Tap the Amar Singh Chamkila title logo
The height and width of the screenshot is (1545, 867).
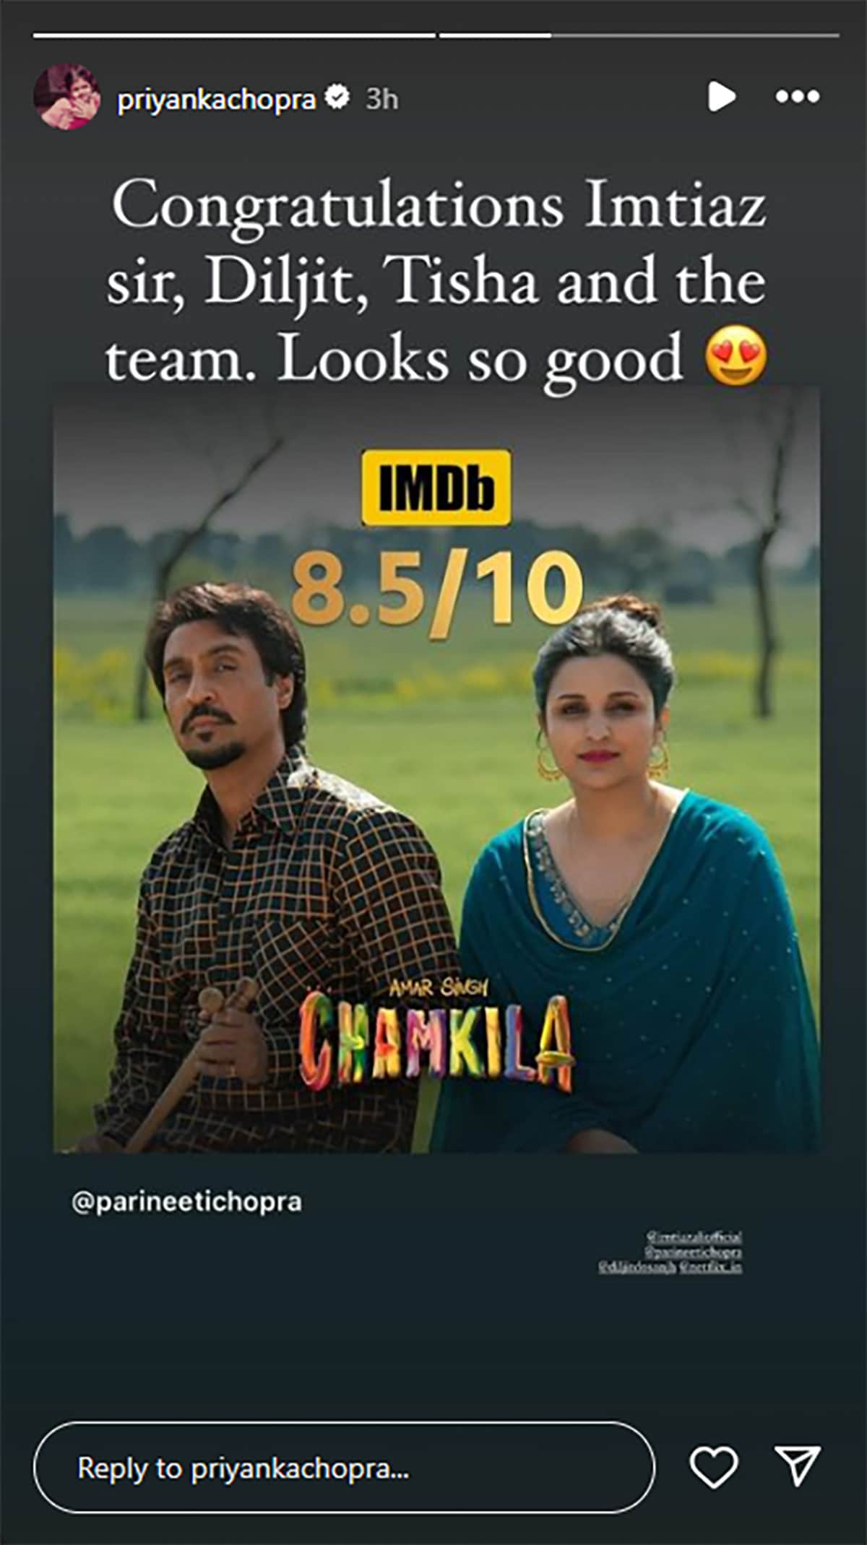pos(436,1034)
